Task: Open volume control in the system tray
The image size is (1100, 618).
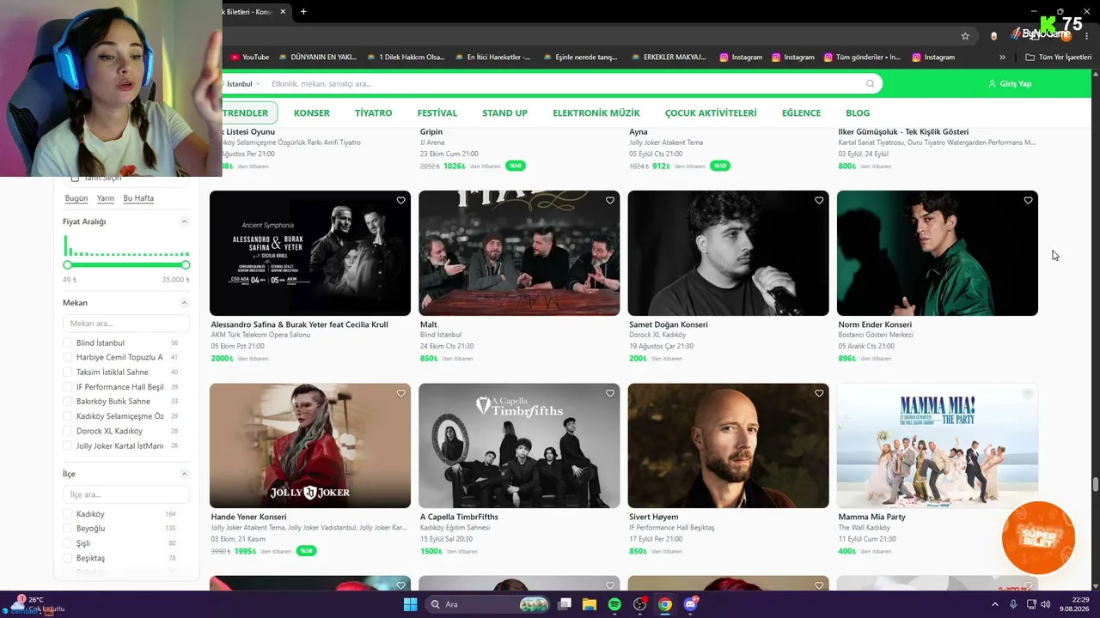Action: pos(1046,604)
